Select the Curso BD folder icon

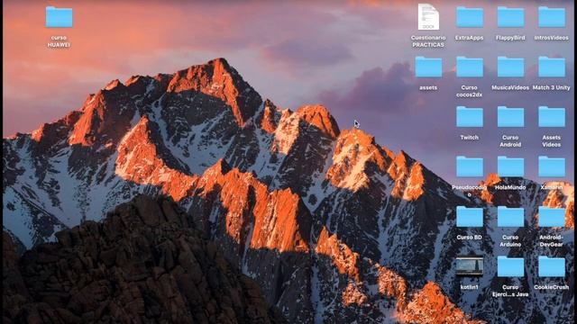[470, 217]
